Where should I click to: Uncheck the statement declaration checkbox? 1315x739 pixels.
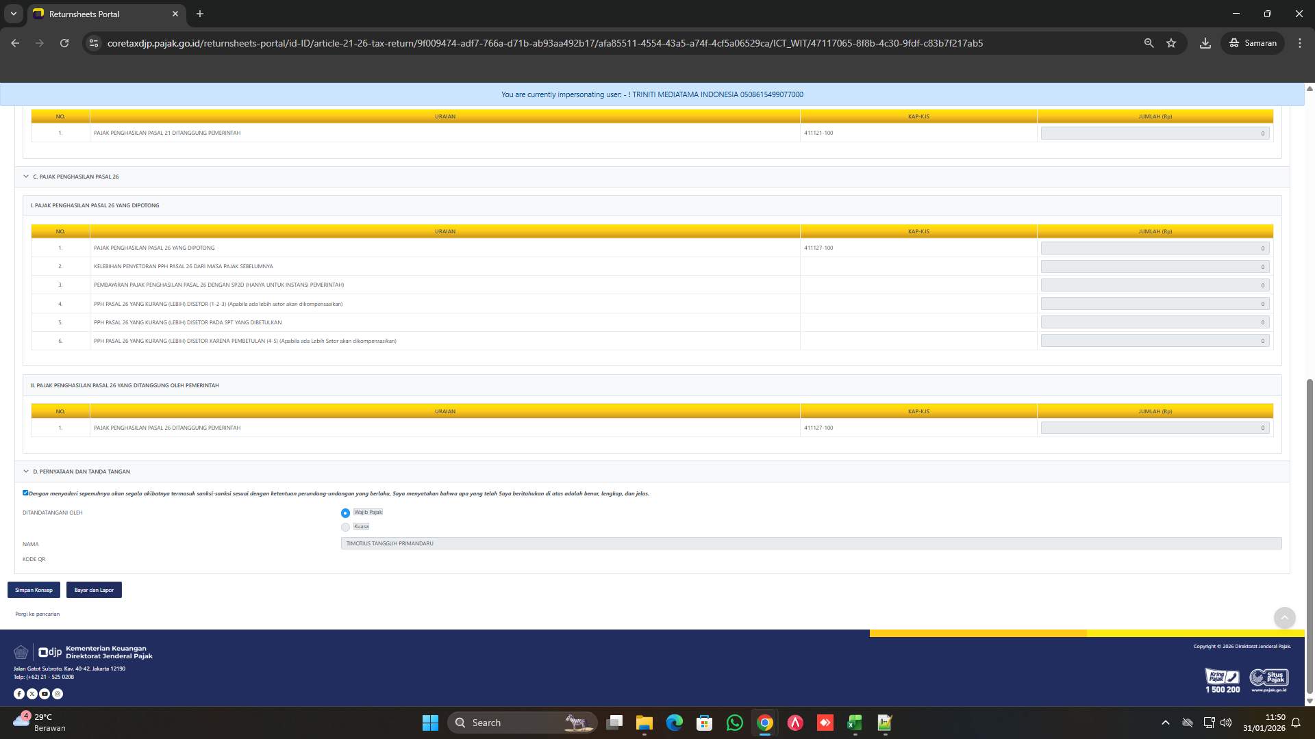click(x=25, y=493)
